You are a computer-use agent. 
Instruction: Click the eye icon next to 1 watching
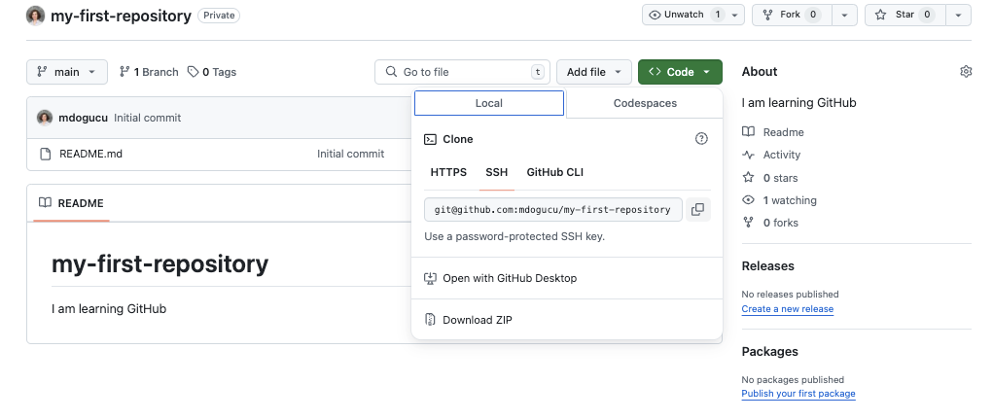pos(749,200)
